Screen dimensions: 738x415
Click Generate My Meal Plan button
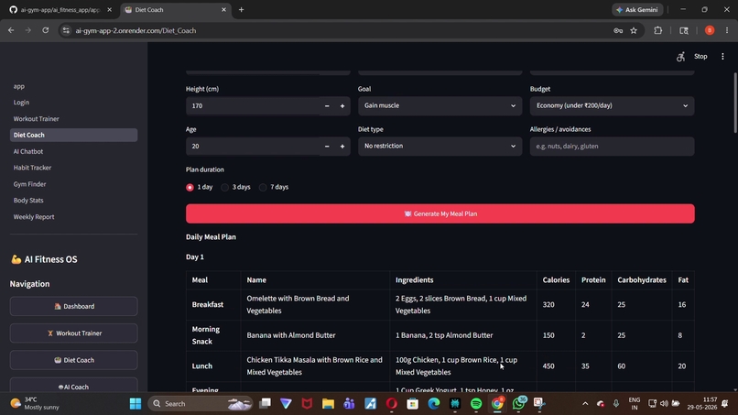(x=440, y=213)
